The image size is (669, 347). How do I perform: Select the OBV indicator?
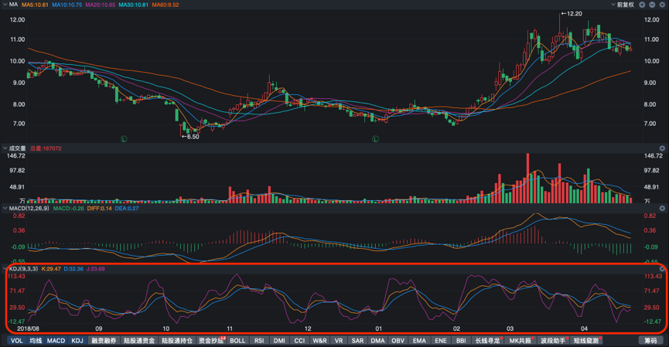point(398,341)
